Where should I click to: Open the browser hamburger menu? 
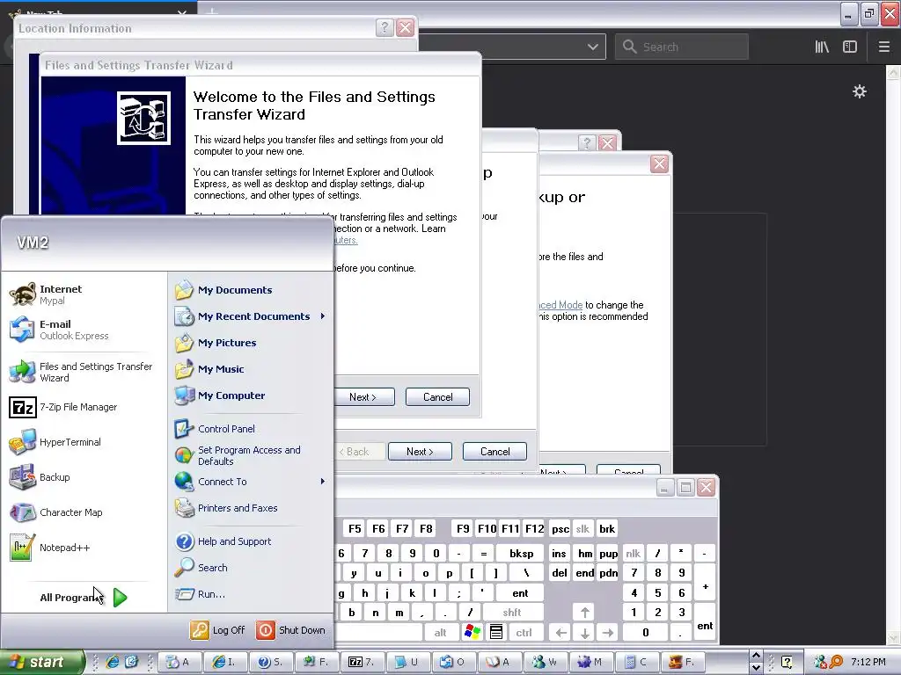[883, 47]
